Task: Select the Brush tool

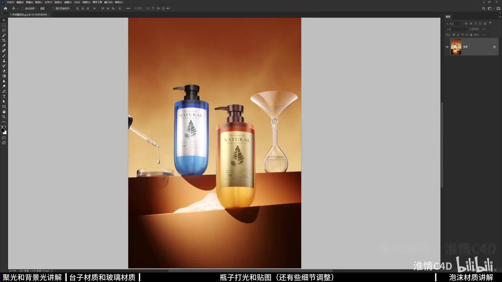Action: (4, 56)
